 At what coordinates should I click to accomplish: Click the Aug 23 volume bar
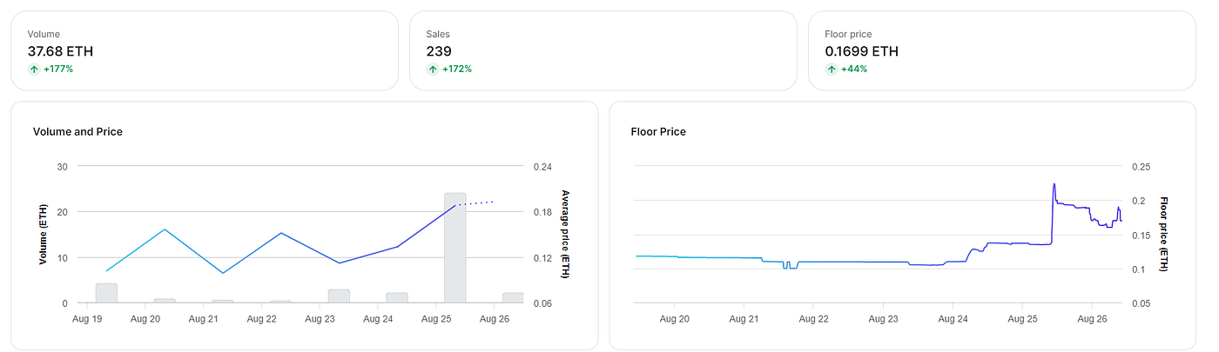click(339, 296)
